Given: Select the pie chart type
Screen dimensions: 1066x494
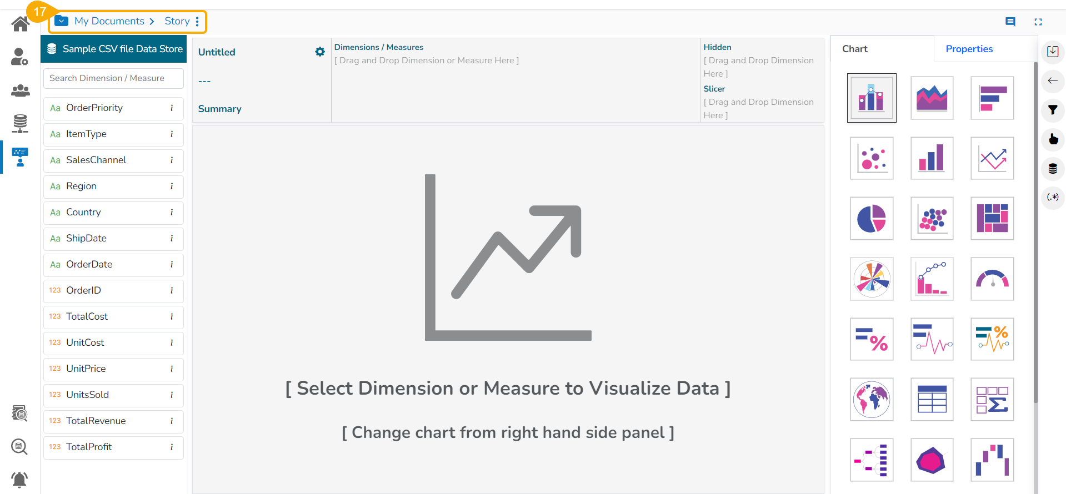Looking at the screenshot, I should 872,219.
